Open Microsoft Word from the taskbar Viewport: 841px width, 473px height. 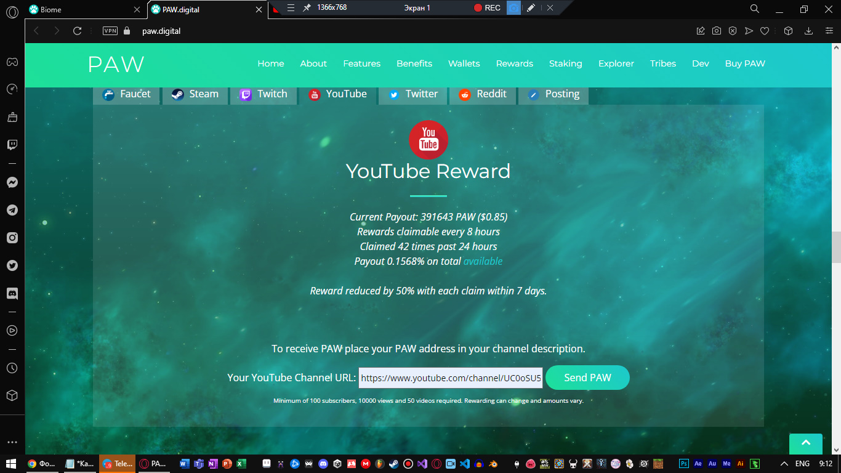(x=184, y=464)
